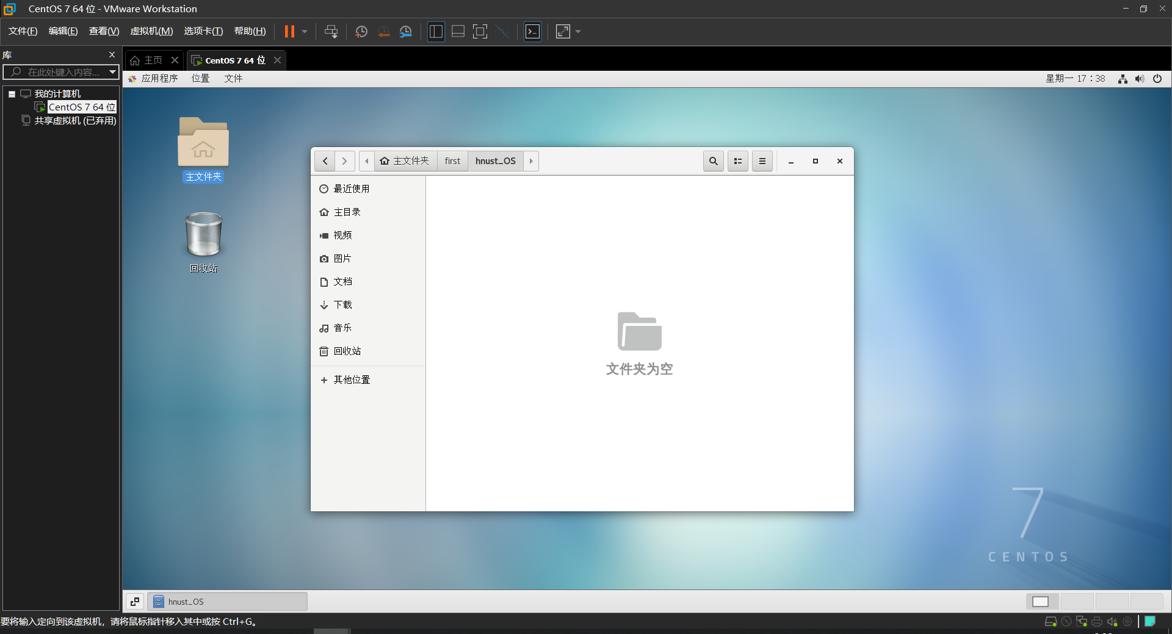1172x634 pixels.
Task: Go forward in file manager
Action: [x=344, y=161]
